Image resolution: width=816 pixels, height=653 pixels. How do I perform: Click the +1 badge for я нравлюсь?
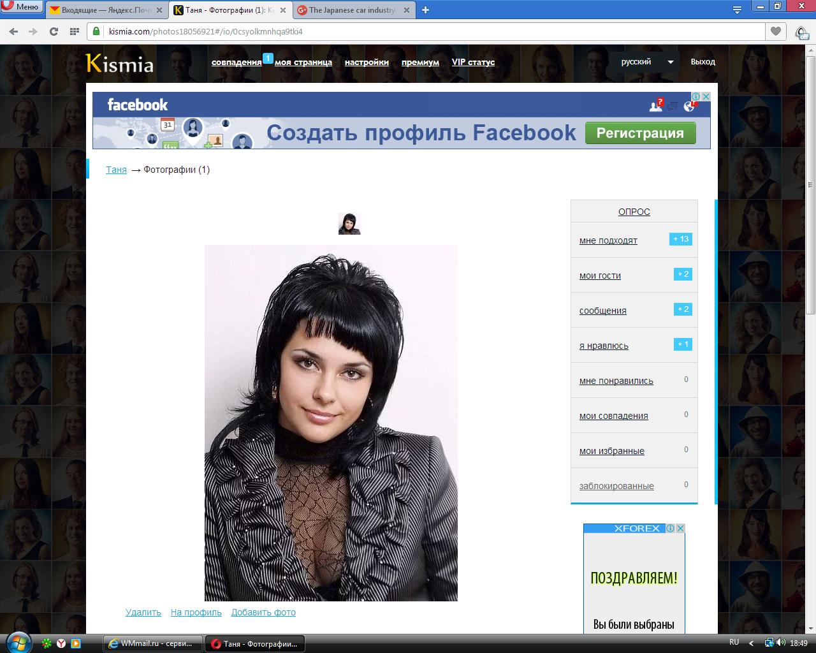click(x=683, y=344)
